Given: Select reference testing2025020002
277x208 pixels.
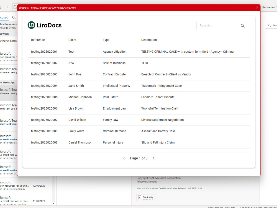Looking at the screenshot, I should tap(44, 63).
